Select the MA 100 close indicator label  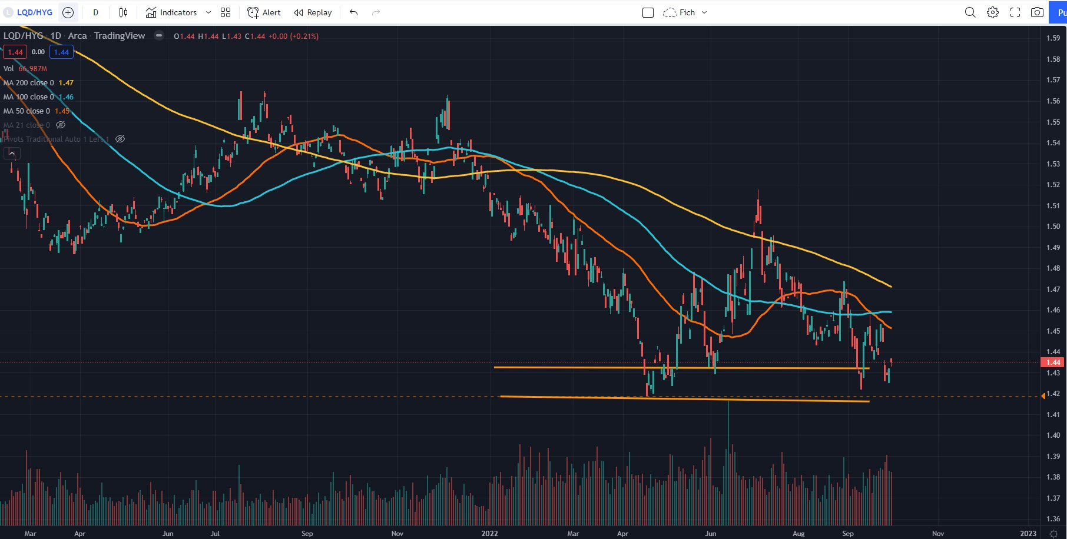[x=28, y=97]
